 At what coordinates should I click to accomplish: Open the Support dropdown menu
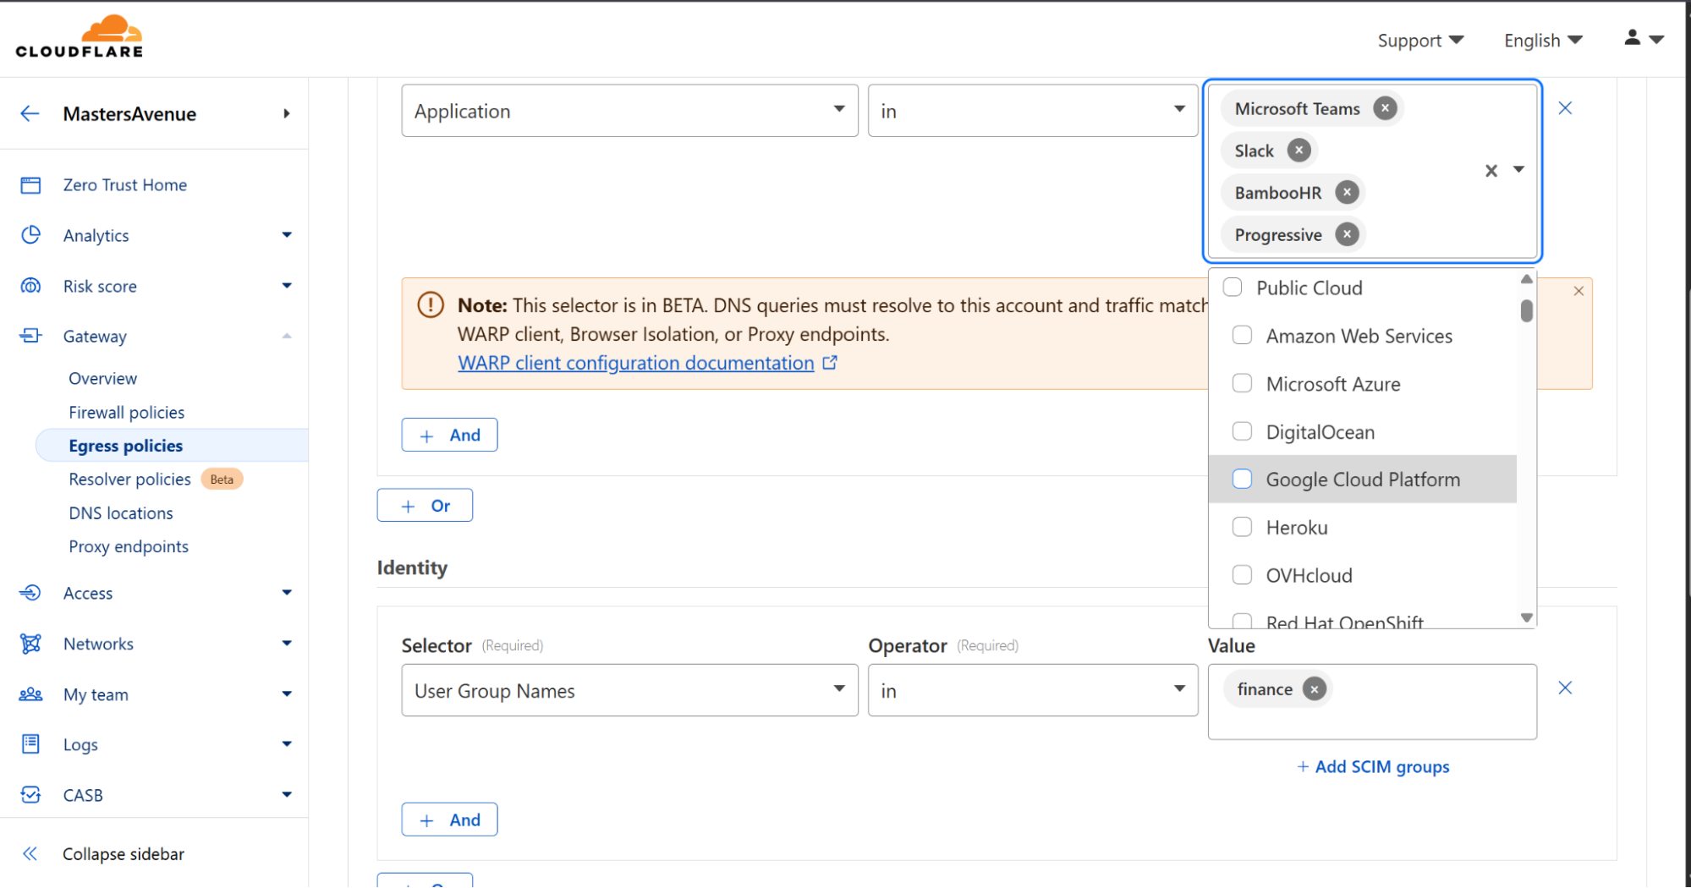coord(1419,41)
